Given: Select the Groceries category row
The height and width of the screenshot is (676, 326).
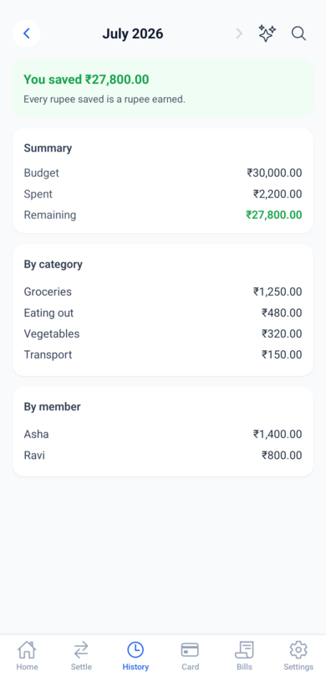Looking at the screenshot, I should click(163, 292).
